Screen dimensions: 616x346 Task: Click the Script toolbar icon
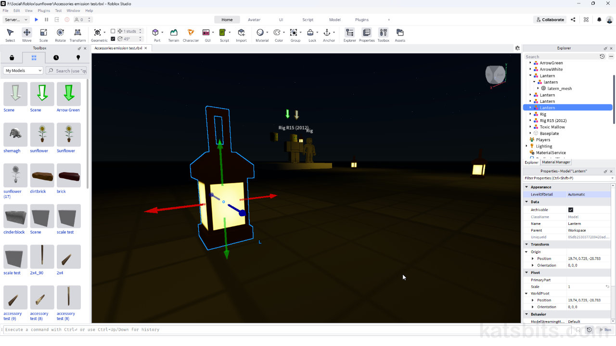pyautogui.click(x=222, y=33)
